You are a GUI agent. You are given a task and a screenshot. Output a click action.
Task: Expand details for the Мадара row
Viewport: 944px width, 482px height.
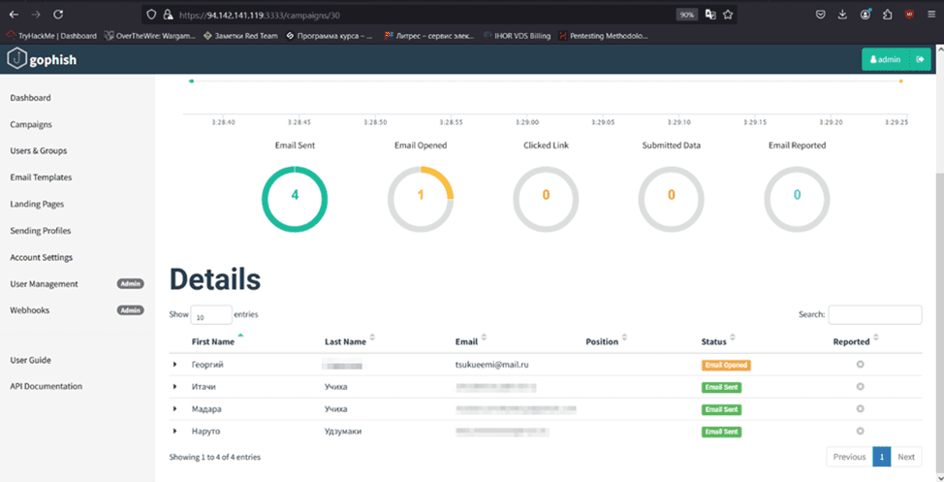click(x=175, y=409)
